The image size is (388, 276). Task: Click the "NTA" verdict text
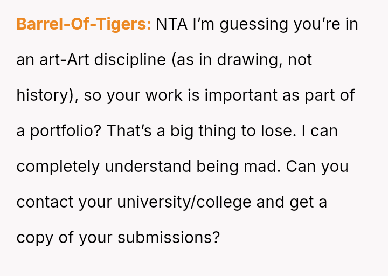tap(169, 24)
